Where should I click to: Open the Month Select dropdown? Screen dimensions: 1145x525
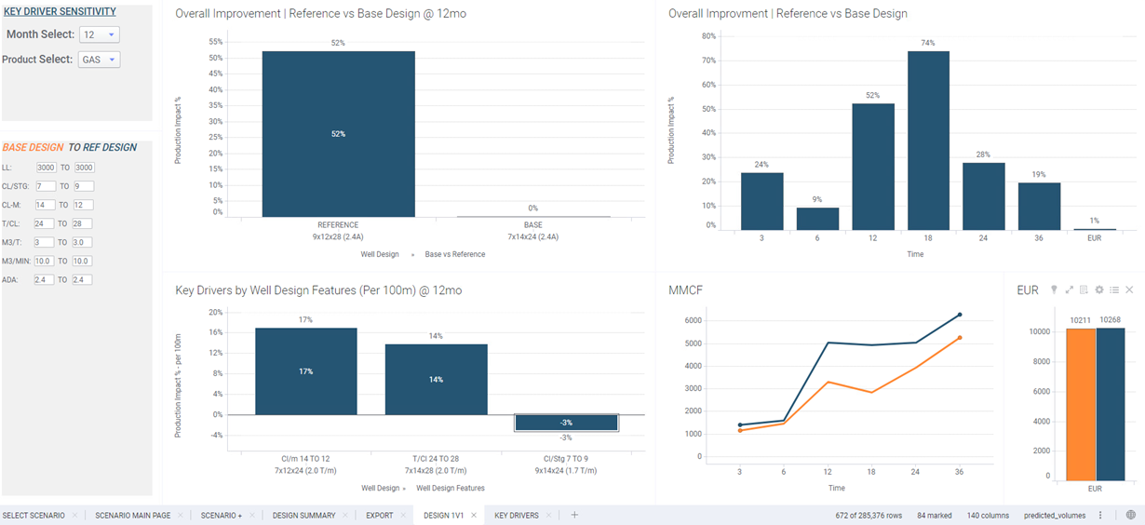coord(100,34)
